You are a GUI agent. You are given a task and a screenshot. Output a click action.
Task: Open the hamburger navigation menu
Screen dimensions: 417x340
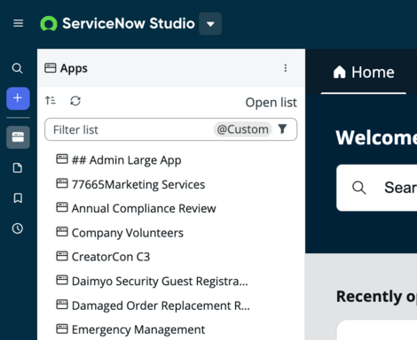tap(19, 23)
